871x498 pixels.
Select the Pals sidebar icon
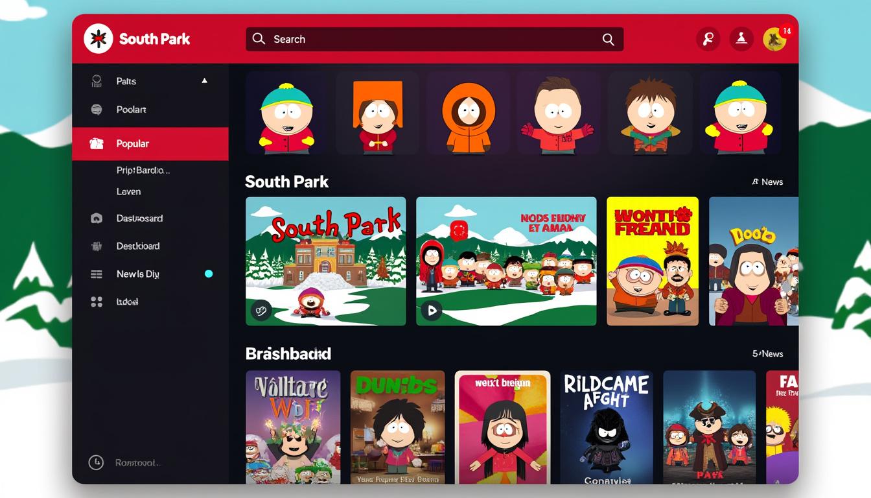[x=97, y=81]
